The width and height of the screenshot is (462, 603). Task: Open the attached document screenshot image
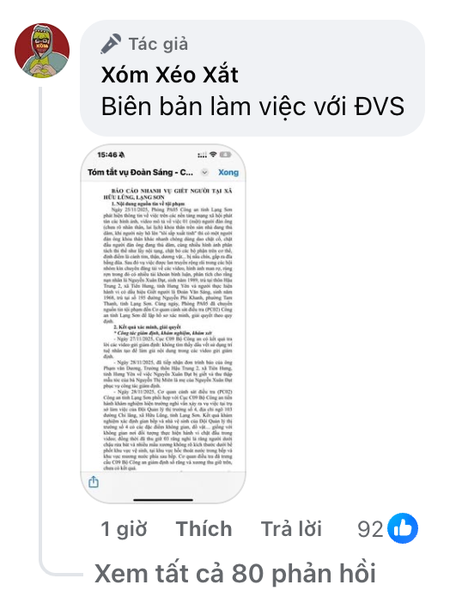point(163,324)
